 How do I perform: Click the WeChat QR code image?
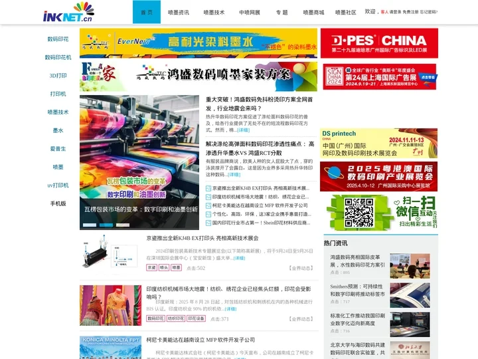(x=358, y=213)
